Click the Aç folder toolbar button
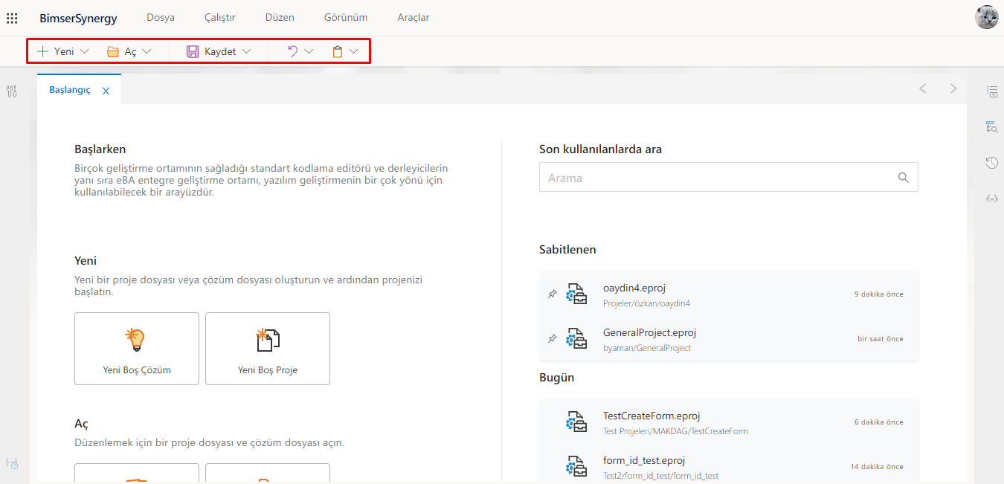This screenshot has width=1004, height=484. click(x=122, y=51)
